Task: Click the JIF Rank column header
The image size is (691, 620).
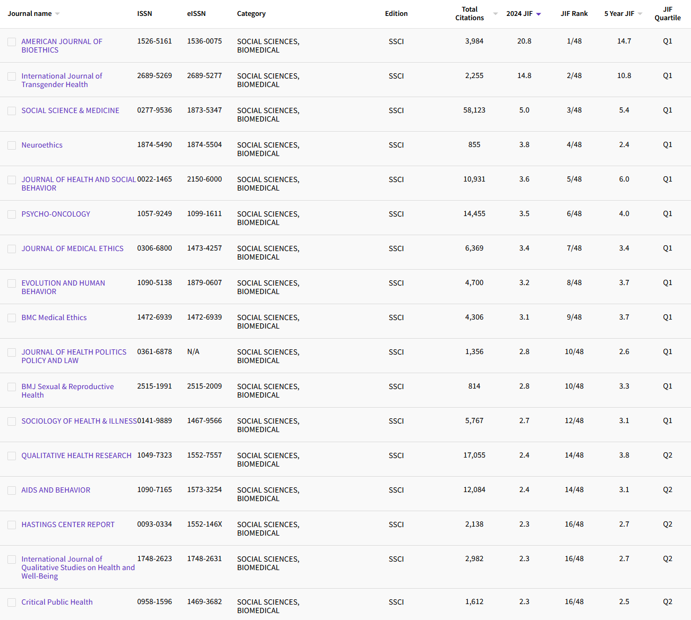Action: (574, 14)
